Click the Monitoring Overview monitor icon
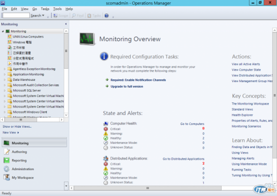The image size is (277, 196). (x=87, y=39)
